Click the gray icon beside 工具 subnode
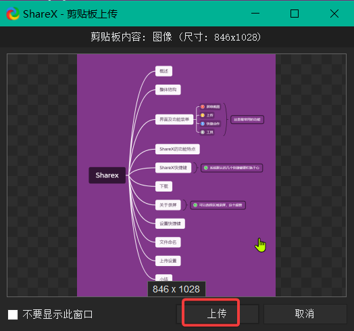Image resolution: width=354 pixels, height=331 pixels. 203,132
